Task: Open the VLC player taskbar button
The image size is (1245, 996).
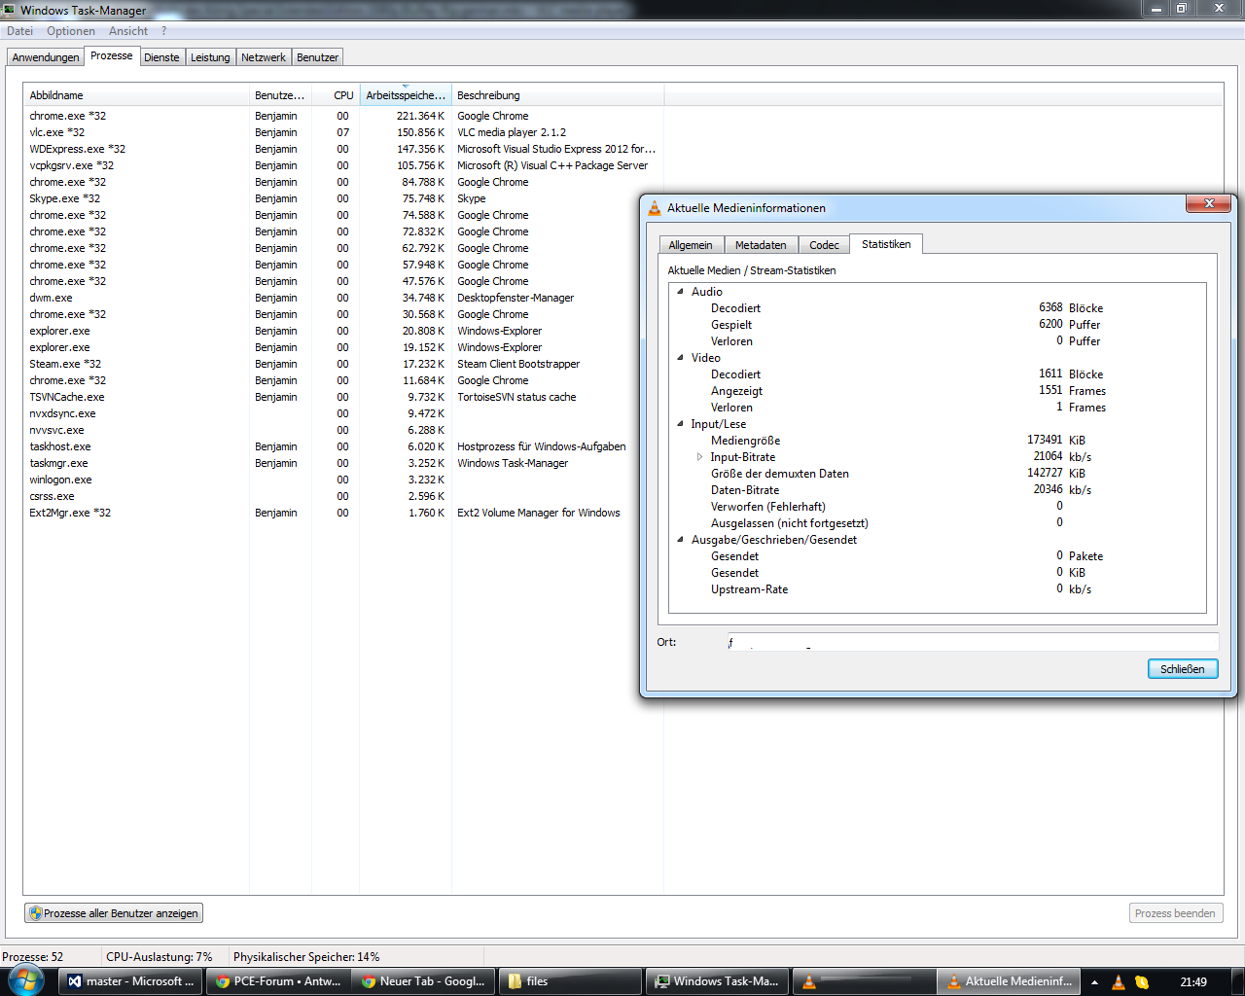Action: (x=862, y=981)
